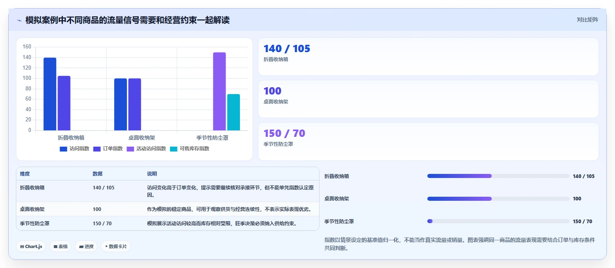615x268 pixels.
Task: Click the 季节性防尘罩 progress bar
Action: click(498, 221)
